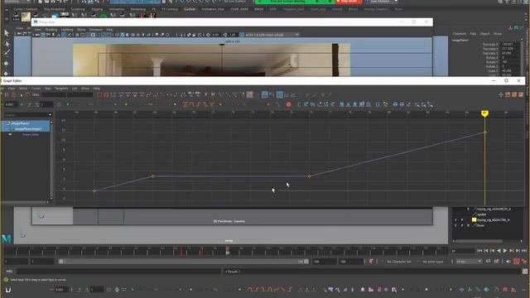Screen dimensions: 530x298
Task: Toggle the blue highlighted view button in Graph Editor
Action: (x=265, y=95)
